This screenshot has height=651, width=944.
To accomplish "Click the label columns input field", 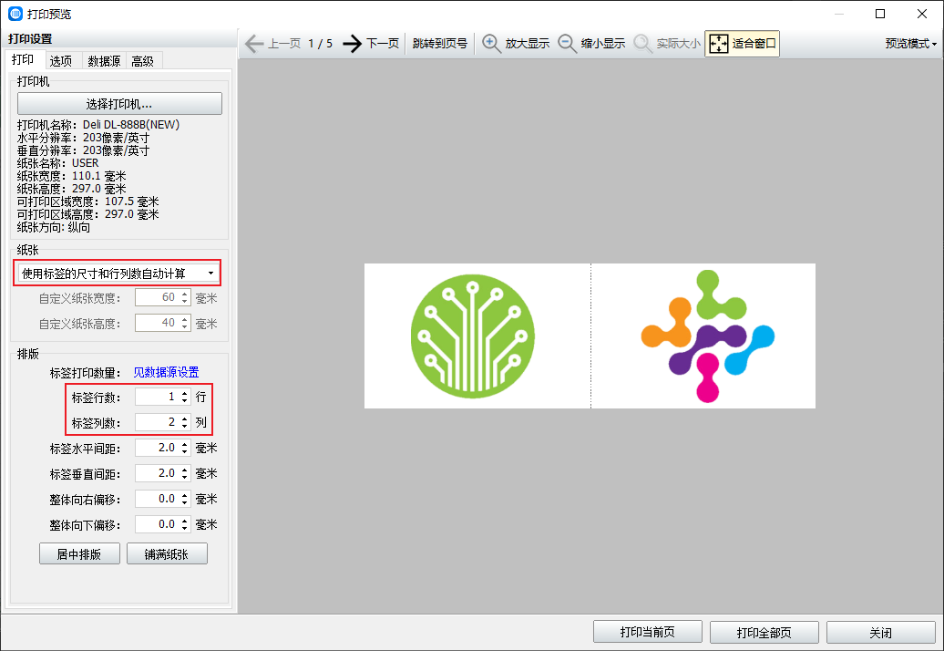I will (x=157, y=422).
